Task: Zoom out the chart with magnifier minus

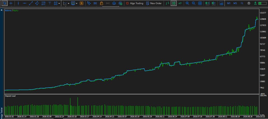Action: 194,3
